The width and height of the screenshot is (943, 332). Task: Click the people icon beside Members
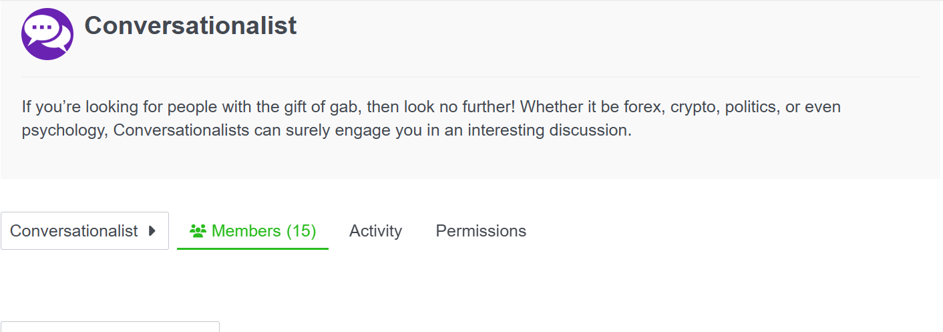198,231
